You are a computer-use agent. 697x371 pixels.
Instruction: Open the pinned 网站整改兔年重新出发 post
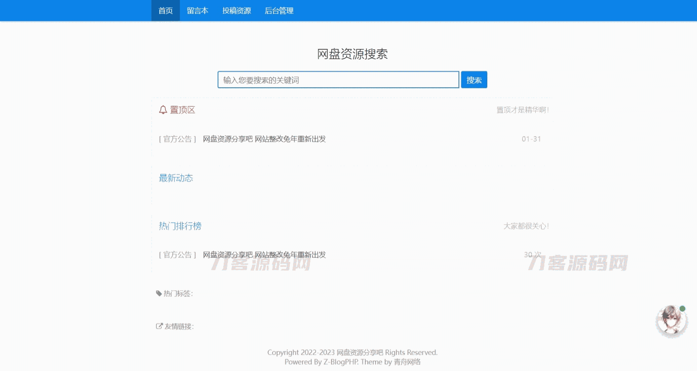coord(264,139)
